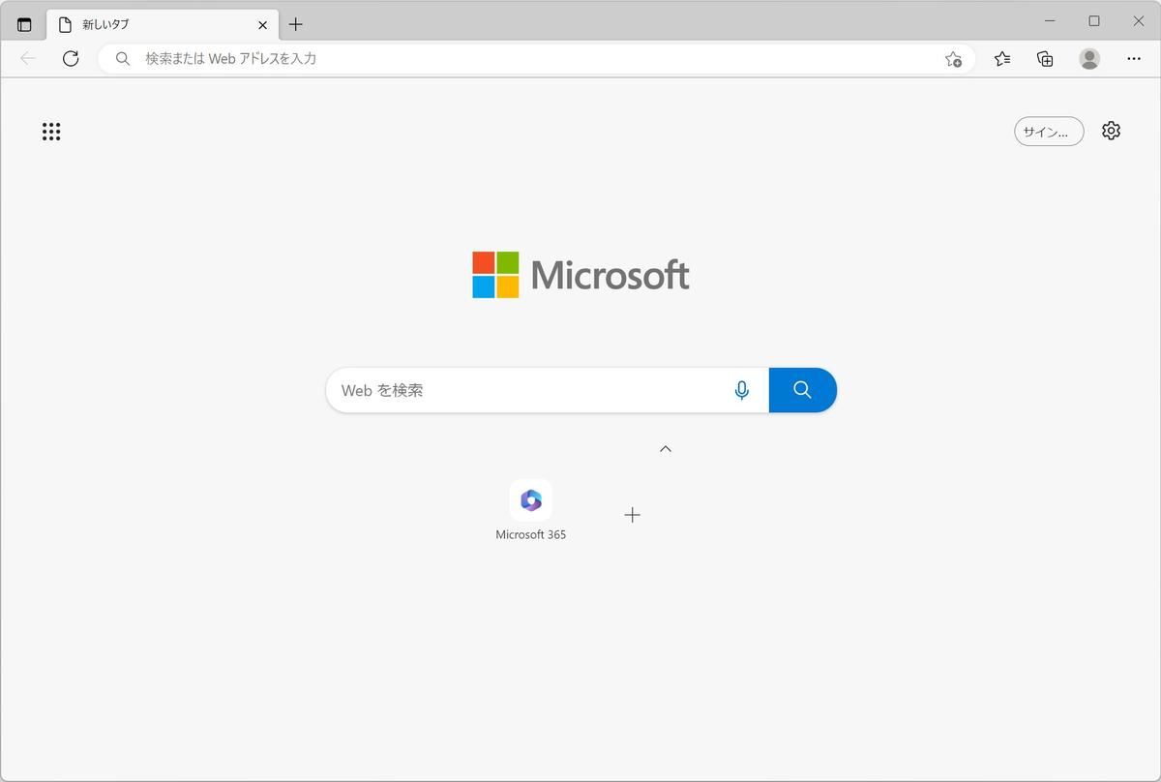Add this page to favorites star icon
The width and height of the screenshot is (1161, 782).
(x=953, y=59)
